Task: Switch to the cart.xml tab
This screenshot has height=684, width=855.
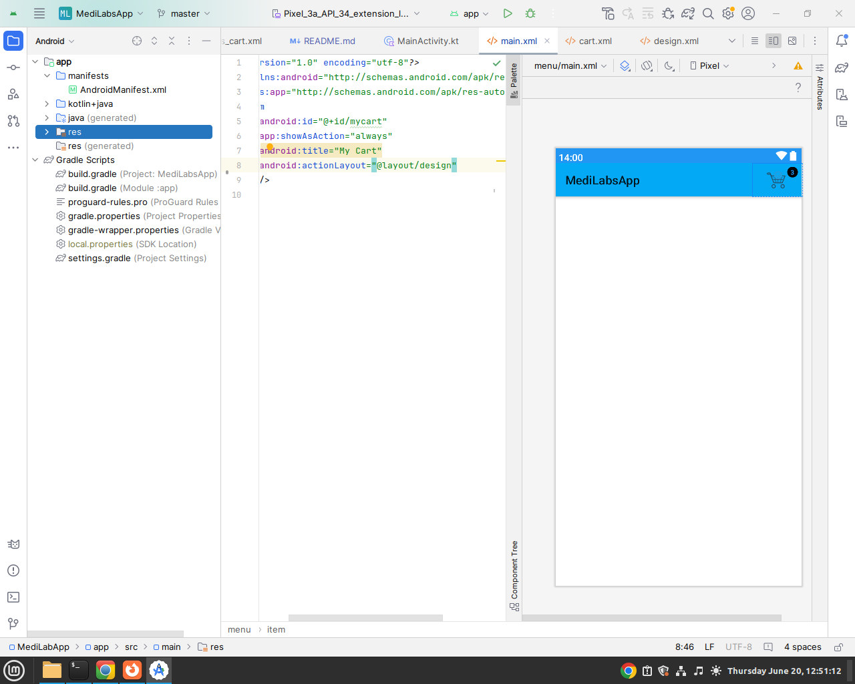Action: coord(588,41)
